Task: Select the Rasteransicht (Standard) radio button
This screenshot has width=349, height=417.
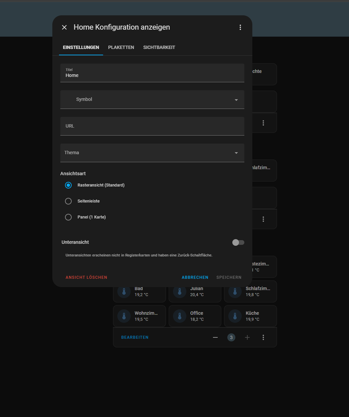Action: click(68, 185)
